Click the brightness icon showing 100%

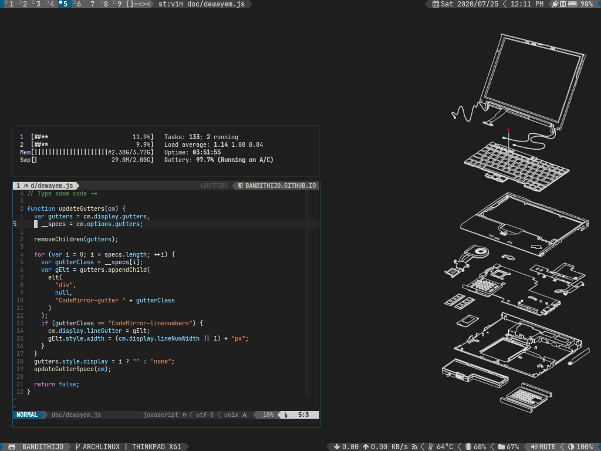(x=571, y=447)
